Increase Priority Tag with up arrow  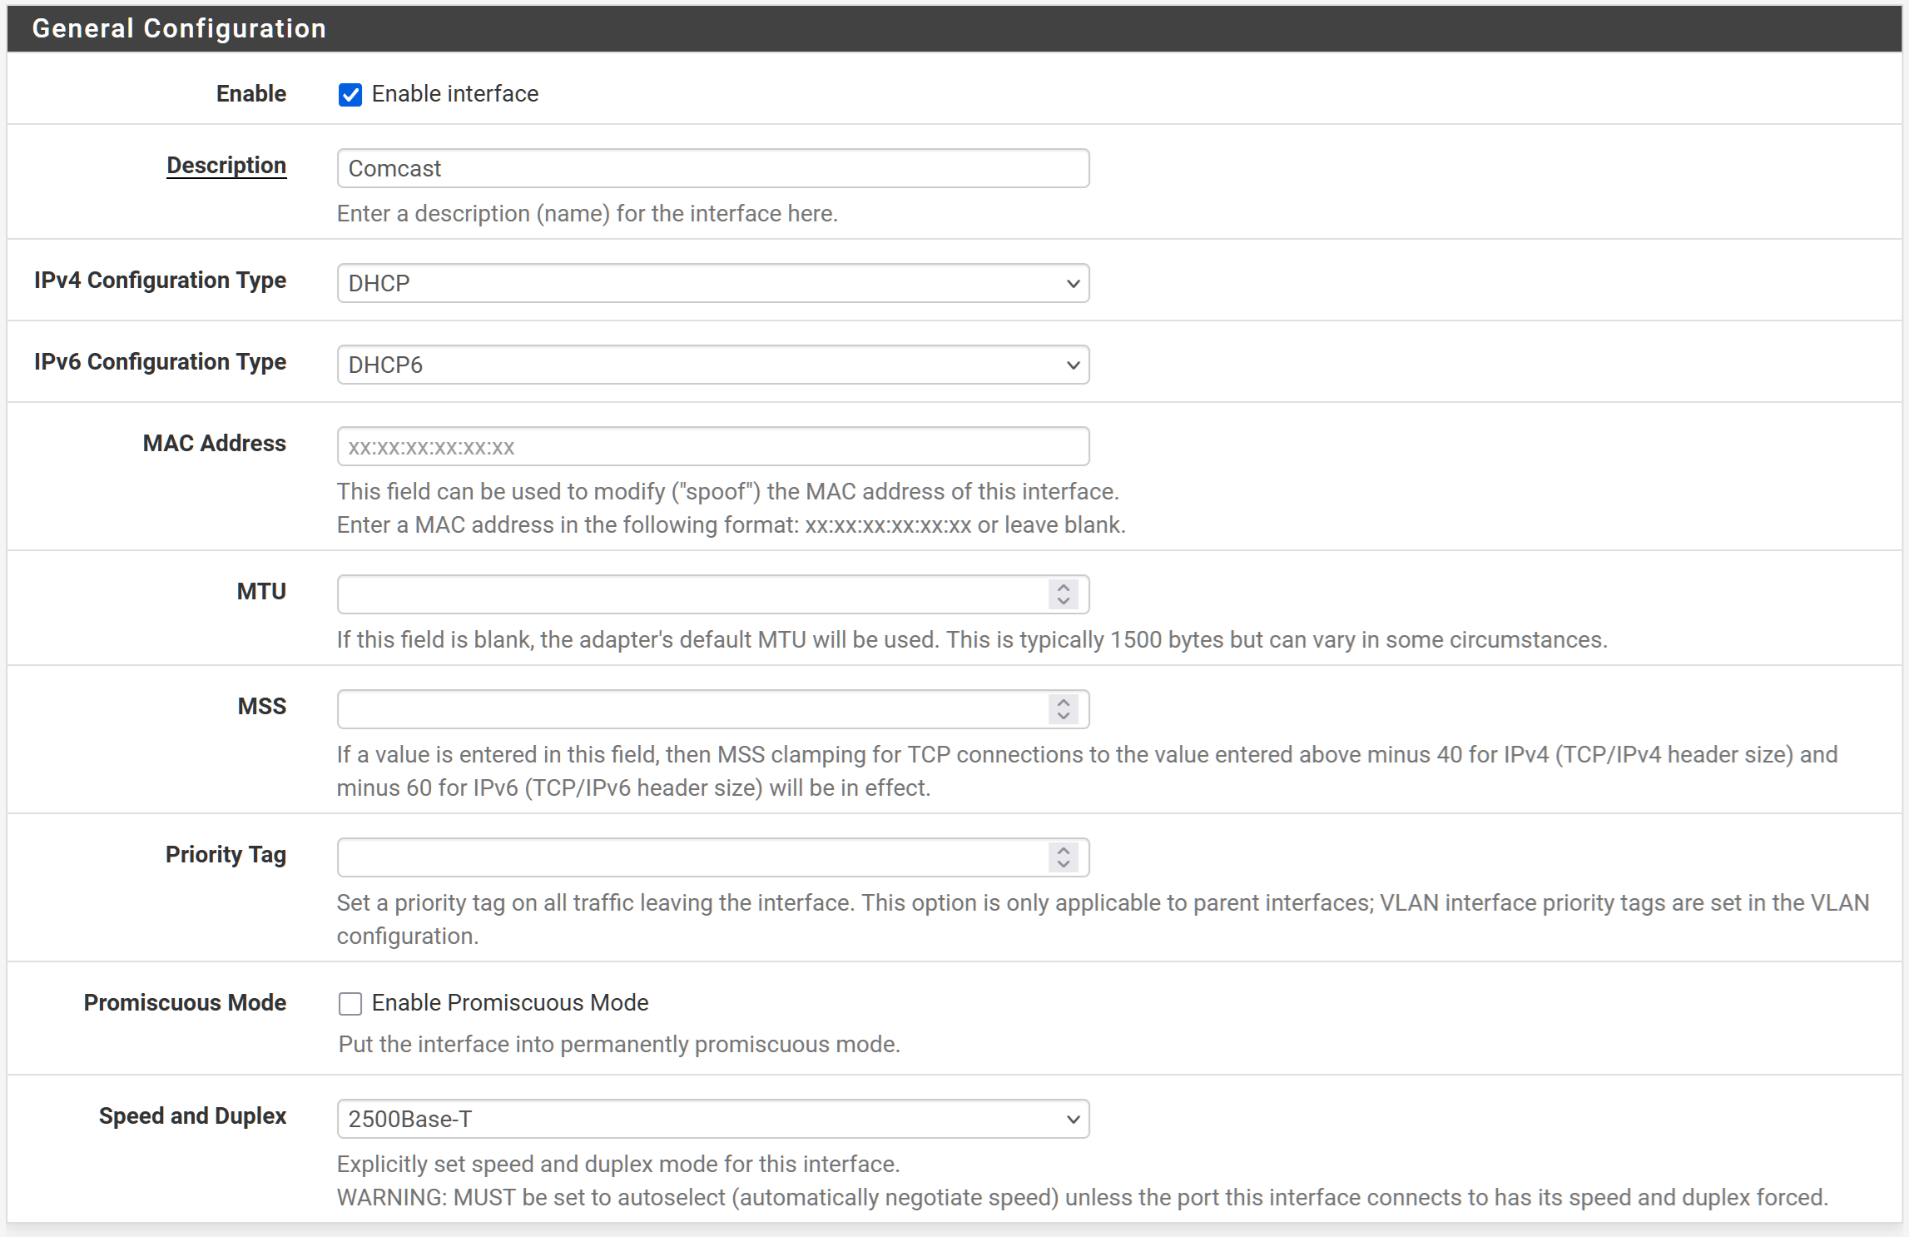point(1063,850)
